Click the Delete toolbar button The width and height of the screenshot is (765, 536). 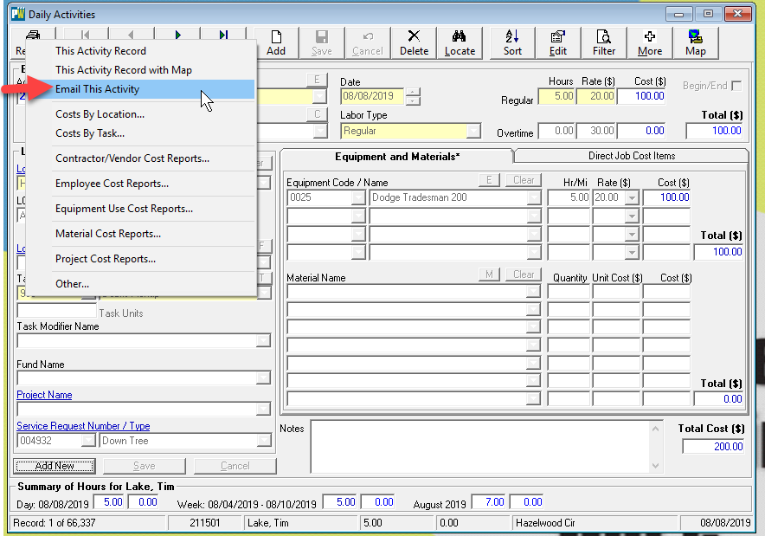[414, 42]
